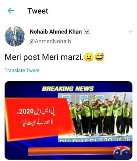
Task: Click the BREAKING NEWS headline in image
Action: click(68, 89)
